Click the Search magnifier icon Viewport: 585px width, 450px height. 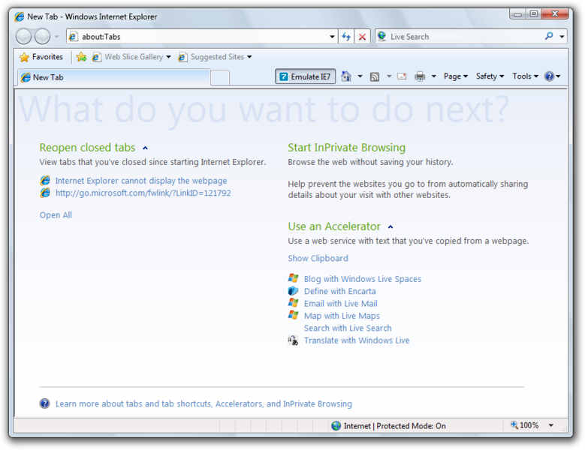click(x=549, y=36)
